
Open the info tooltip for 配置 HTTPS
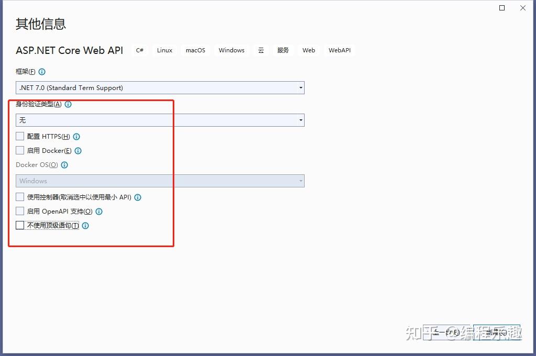coord(76,136)
